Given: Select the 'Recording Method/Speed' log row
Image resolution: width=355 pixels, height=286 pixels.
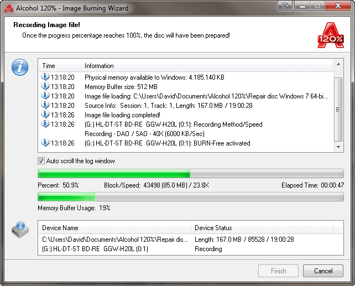Looking at the screenshot, I should [186, 124].
